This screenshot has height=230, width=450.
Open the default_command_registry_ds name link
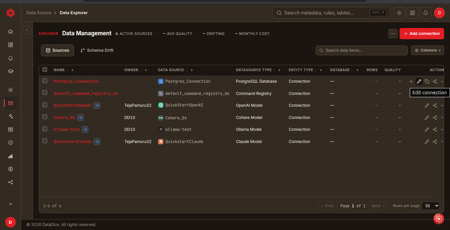(x=86, y=94)
